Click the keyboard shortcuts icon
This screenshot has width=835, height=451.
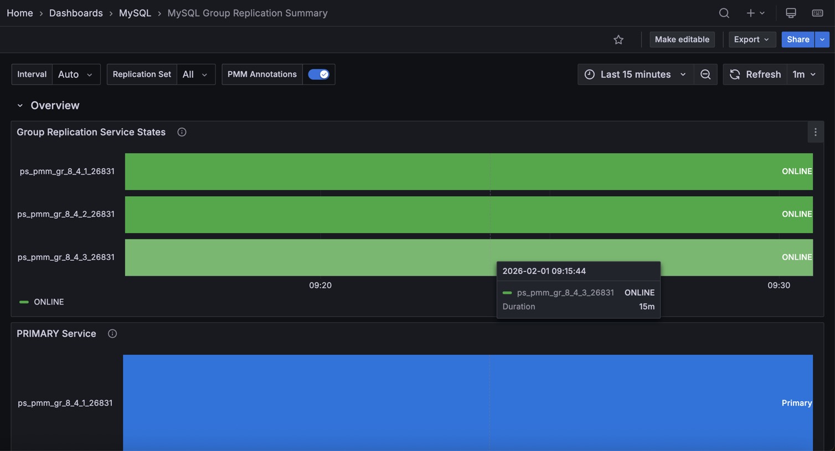tap(817, 13)
